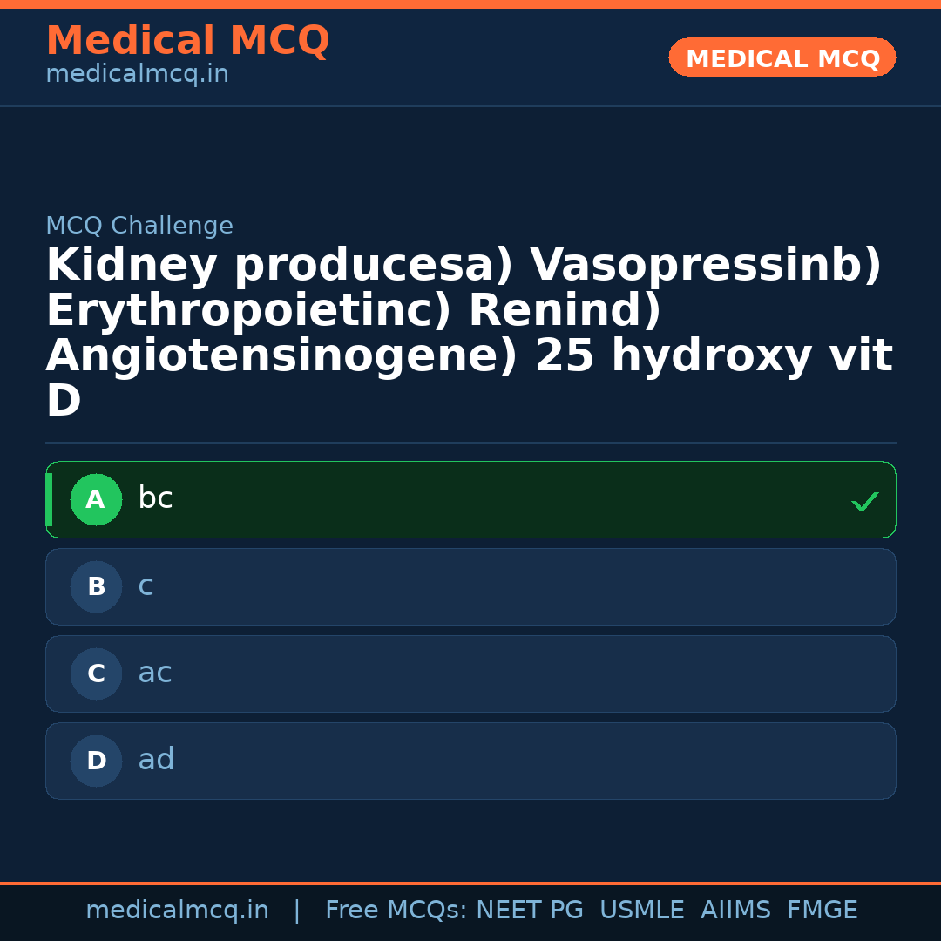Click FMGE in the footer

(822, 911)
